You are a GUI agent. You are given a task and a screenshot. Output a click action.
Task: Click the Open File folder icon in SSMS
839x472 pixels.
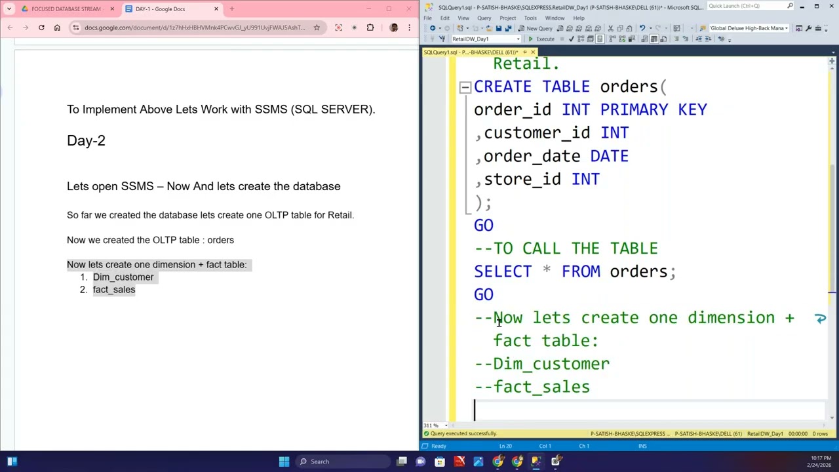(489, 28)
